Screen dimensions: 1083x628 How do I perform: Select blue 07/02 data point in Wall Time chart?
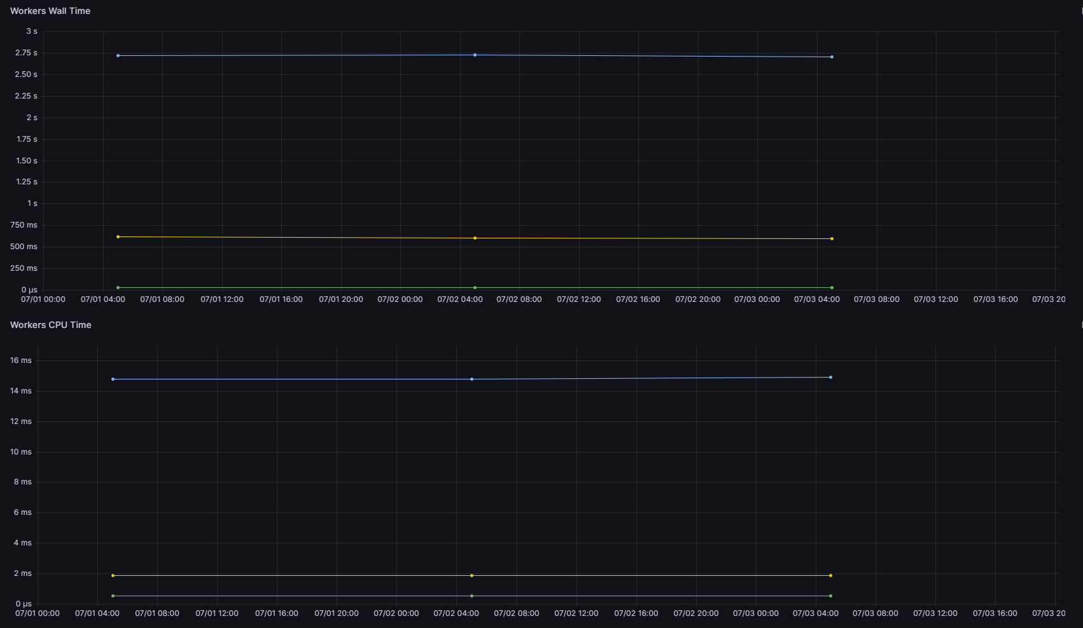pyautogui.click(x=475, y=55)
